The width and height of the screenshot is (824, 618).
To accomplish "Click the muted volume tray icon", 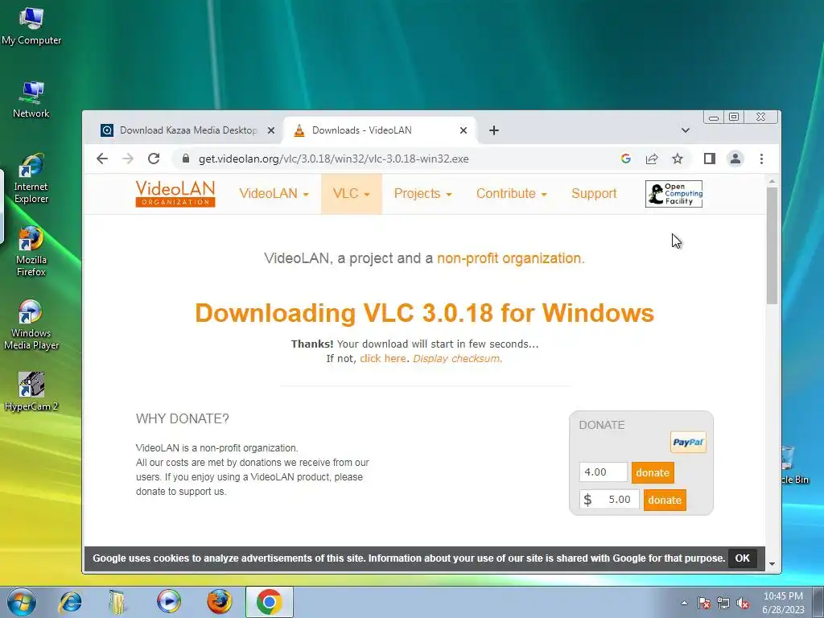I will (x=743, y=603).
